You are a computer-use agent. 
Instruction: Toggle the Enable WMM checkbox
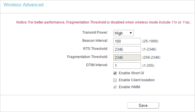(115, 87)
